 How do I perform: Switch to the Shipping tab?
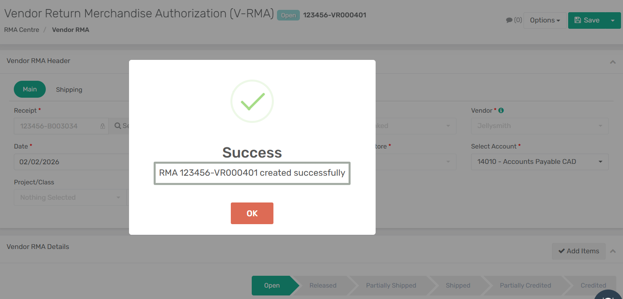tap(69, 89)
